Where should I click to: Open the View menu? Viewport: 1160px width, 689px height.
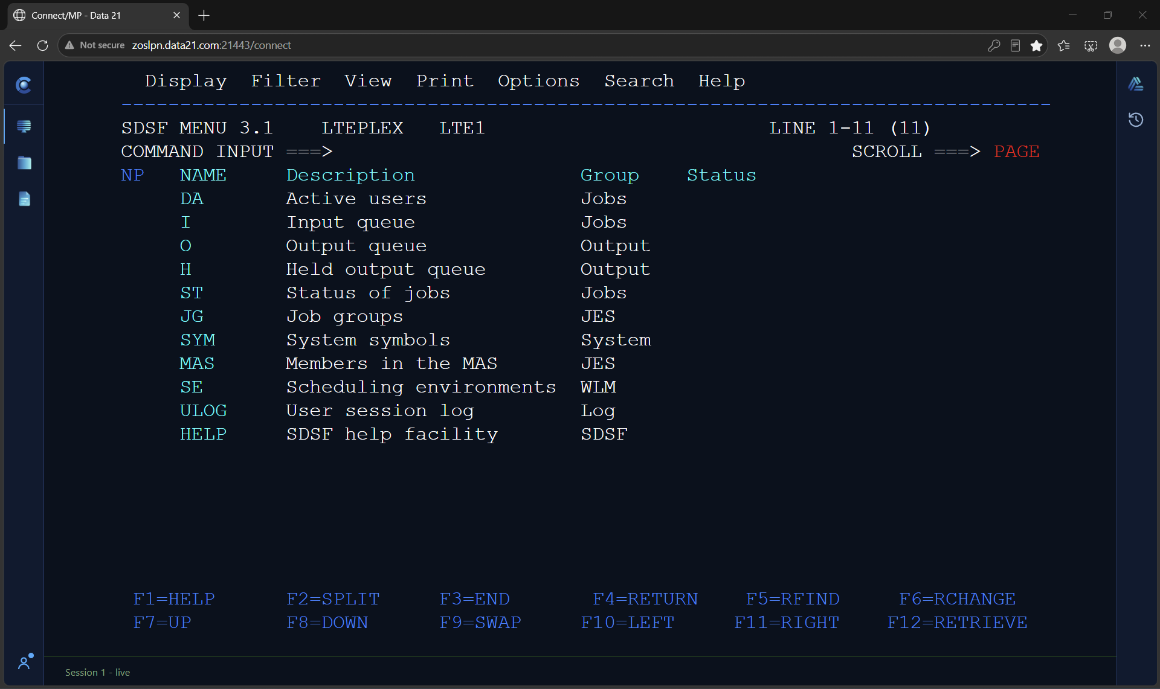pos(368,81)
